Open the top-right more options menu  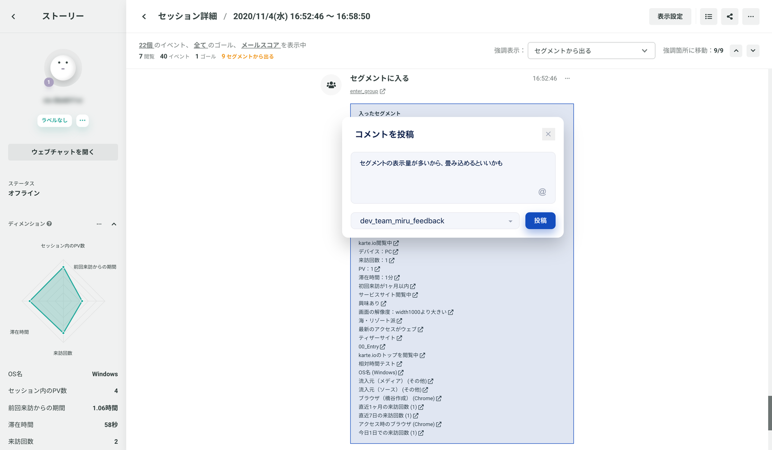pyautogui.click(x=751, y=16)
